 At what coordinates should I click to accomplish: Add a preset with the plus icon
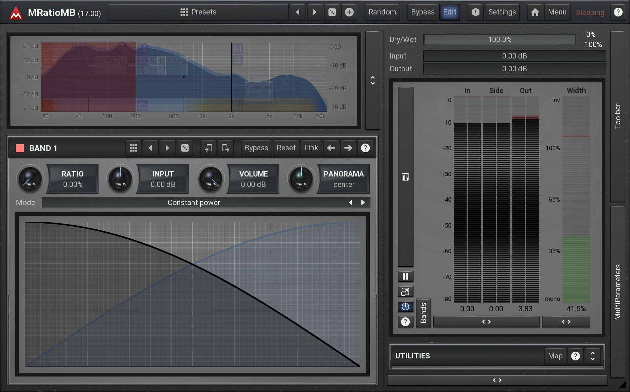pyautogui.click(x=349, y=12)
